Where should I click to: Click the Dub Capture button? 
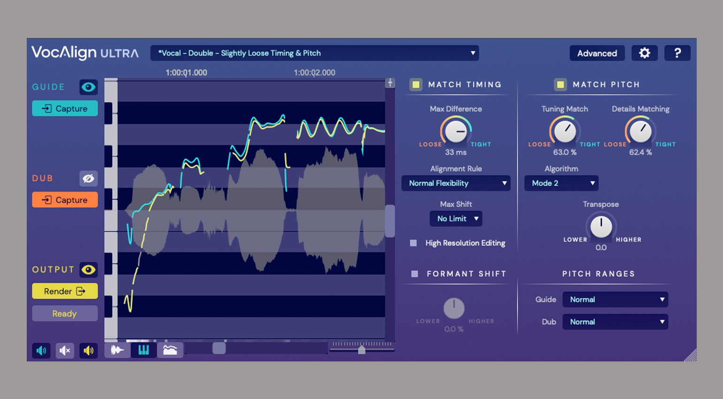coord(65,199)
